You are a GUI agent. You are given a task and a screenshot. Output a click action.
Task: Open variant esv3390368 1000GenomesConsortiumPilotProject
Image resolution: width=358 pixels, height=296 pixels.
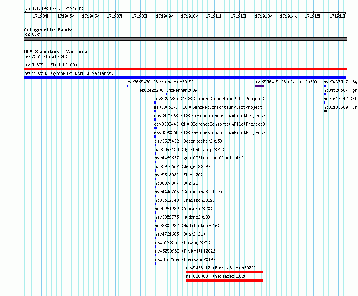point(210,132)
